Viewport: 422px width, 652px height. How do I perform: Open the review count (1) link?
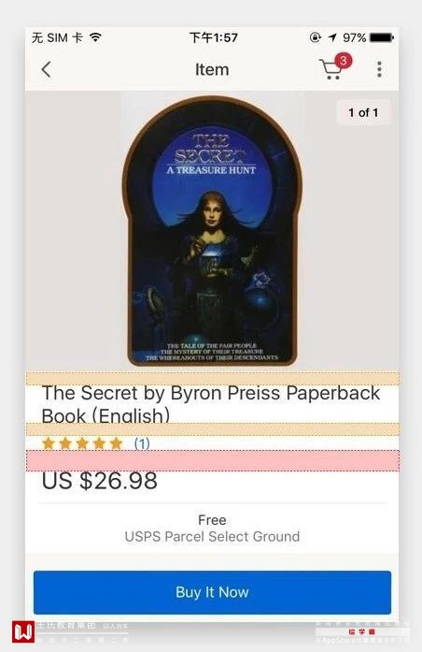142,443
